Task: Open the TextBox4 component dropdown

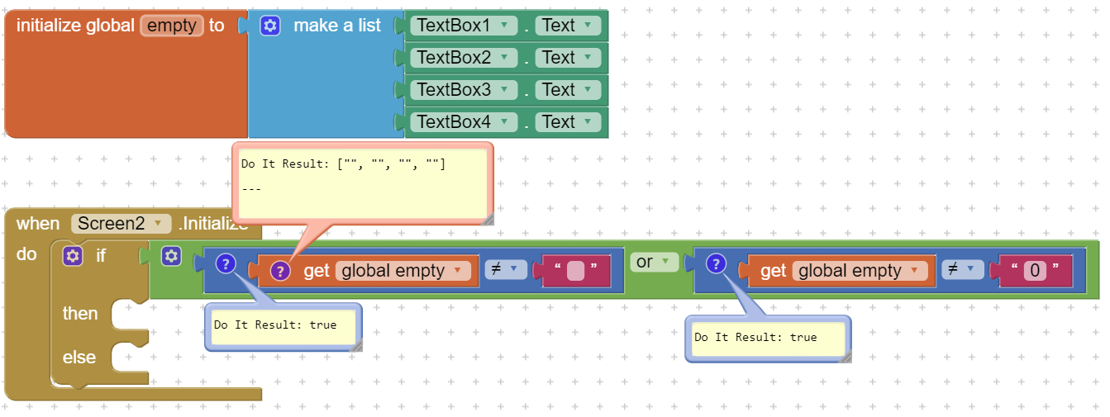Action: [464, 122]
